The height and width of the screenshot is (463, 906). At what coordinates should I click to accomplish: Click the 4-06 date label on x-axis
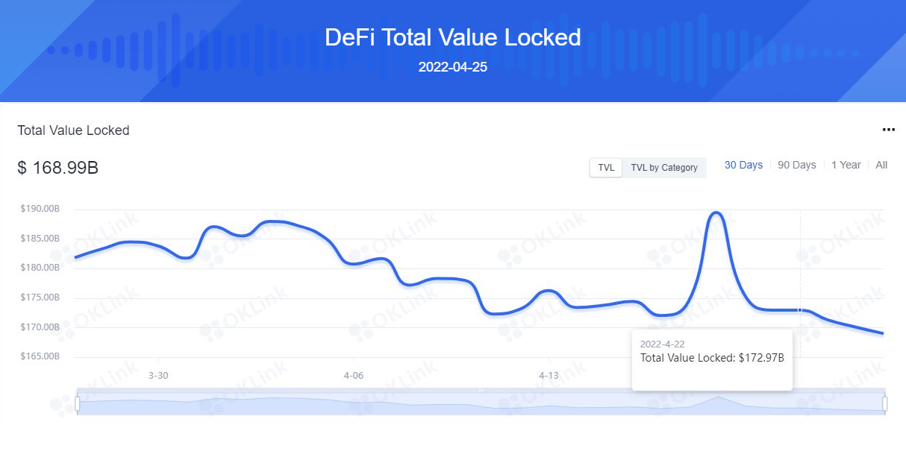[x=353, y=376]
